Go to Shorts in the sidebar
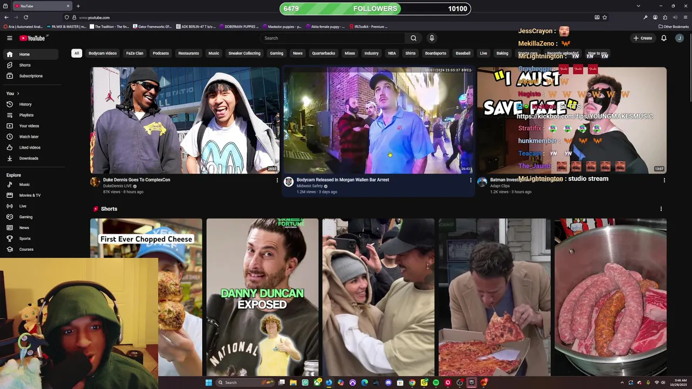The image size is (692, 389). (25, 65)
